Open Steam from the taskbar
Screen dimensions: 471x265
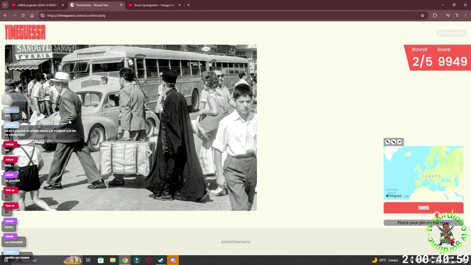[x=161, y=260]
